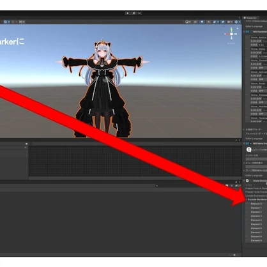267x267 pixels.
Task: Toggle the MA Menu Installer enabled checkbox
Action: [251, 144]
